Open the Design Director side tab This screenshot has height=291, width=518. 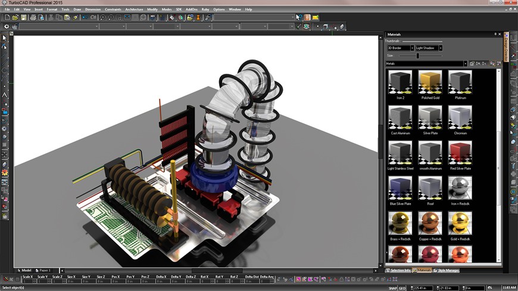(x=506, y=48)
